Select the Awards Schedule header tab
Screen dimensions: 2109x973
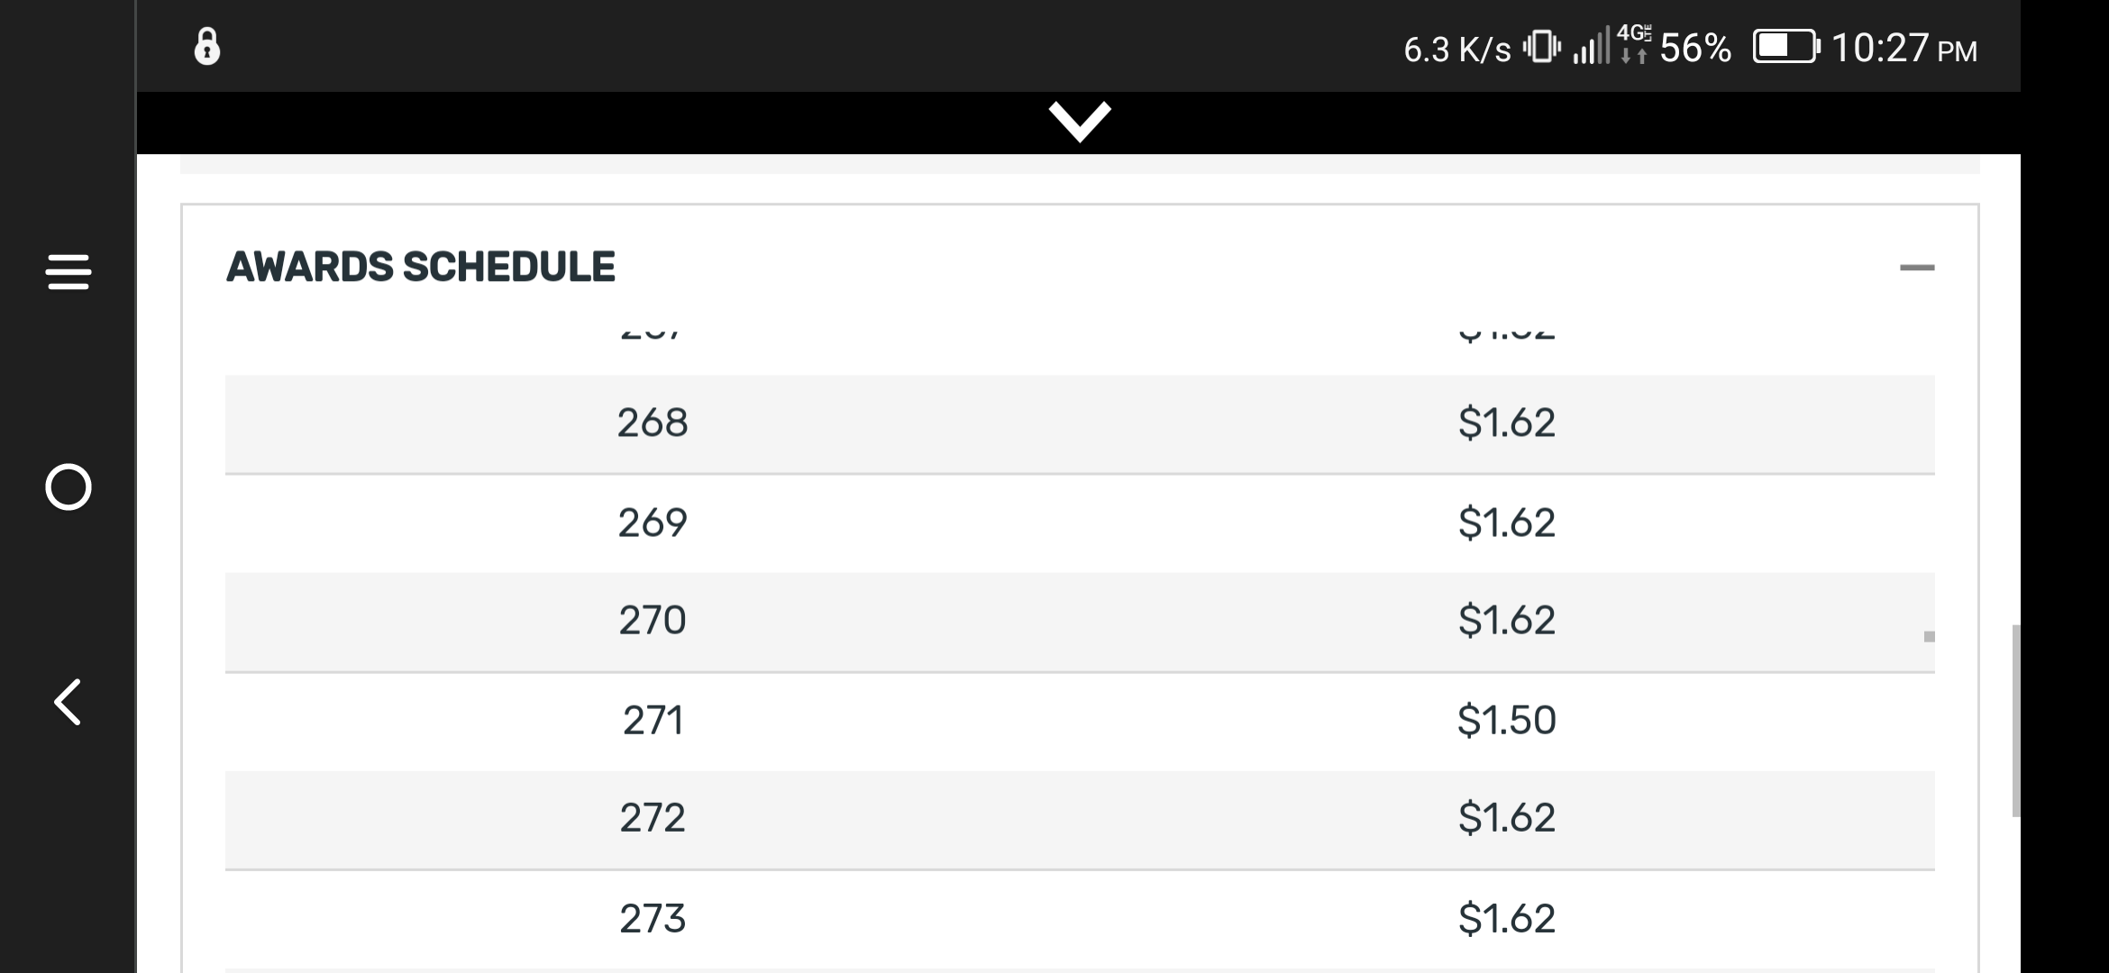[421, 266]
